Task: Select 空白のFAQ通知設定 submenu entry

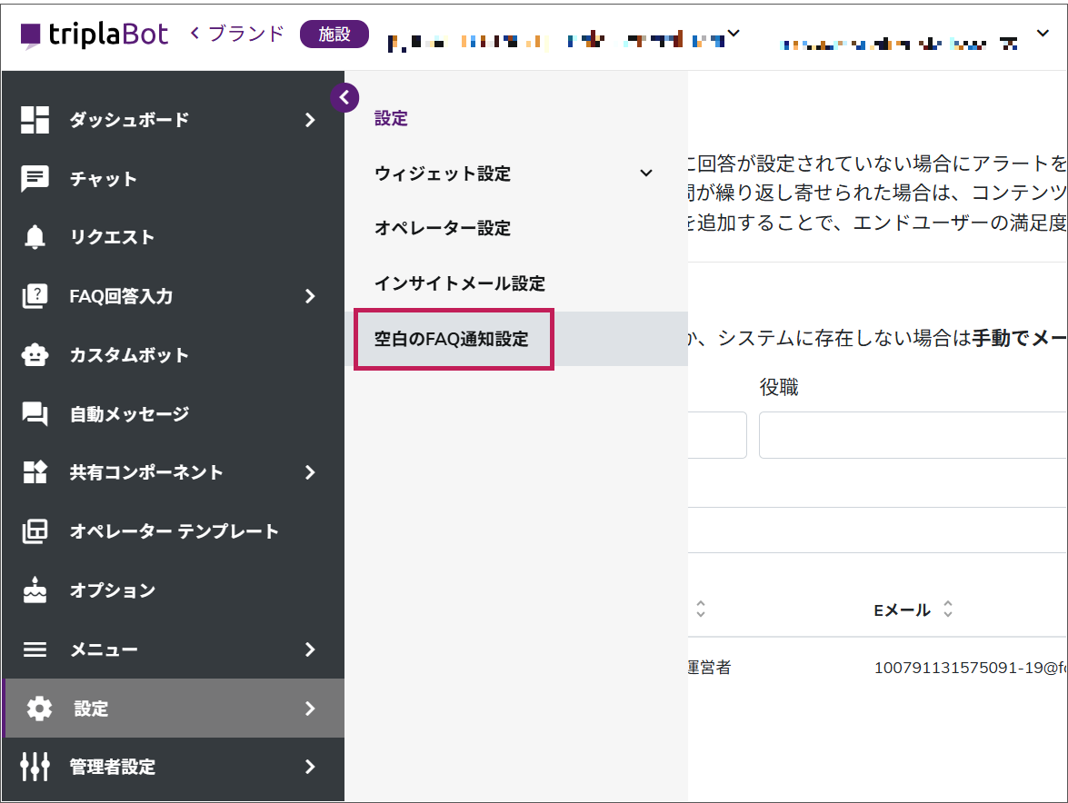Action: [452, 339]
